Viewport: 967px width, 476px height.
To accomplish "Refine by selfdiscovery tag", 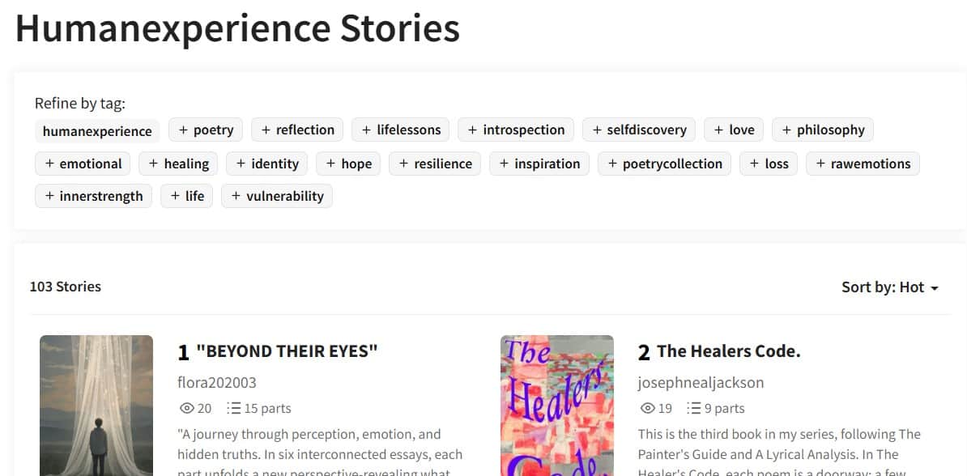I will [639, 130].
